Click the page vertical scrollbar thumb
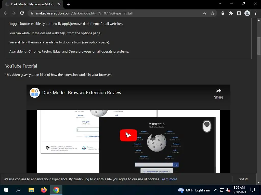 click(x=259, y=46)
